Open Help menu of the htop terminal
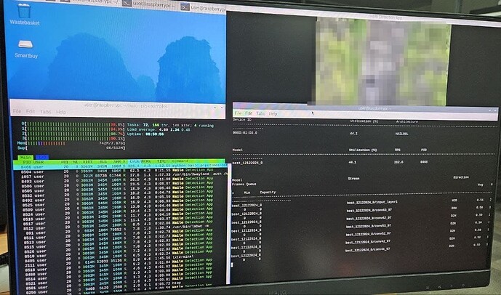501x295 pixels. [62, 112]
